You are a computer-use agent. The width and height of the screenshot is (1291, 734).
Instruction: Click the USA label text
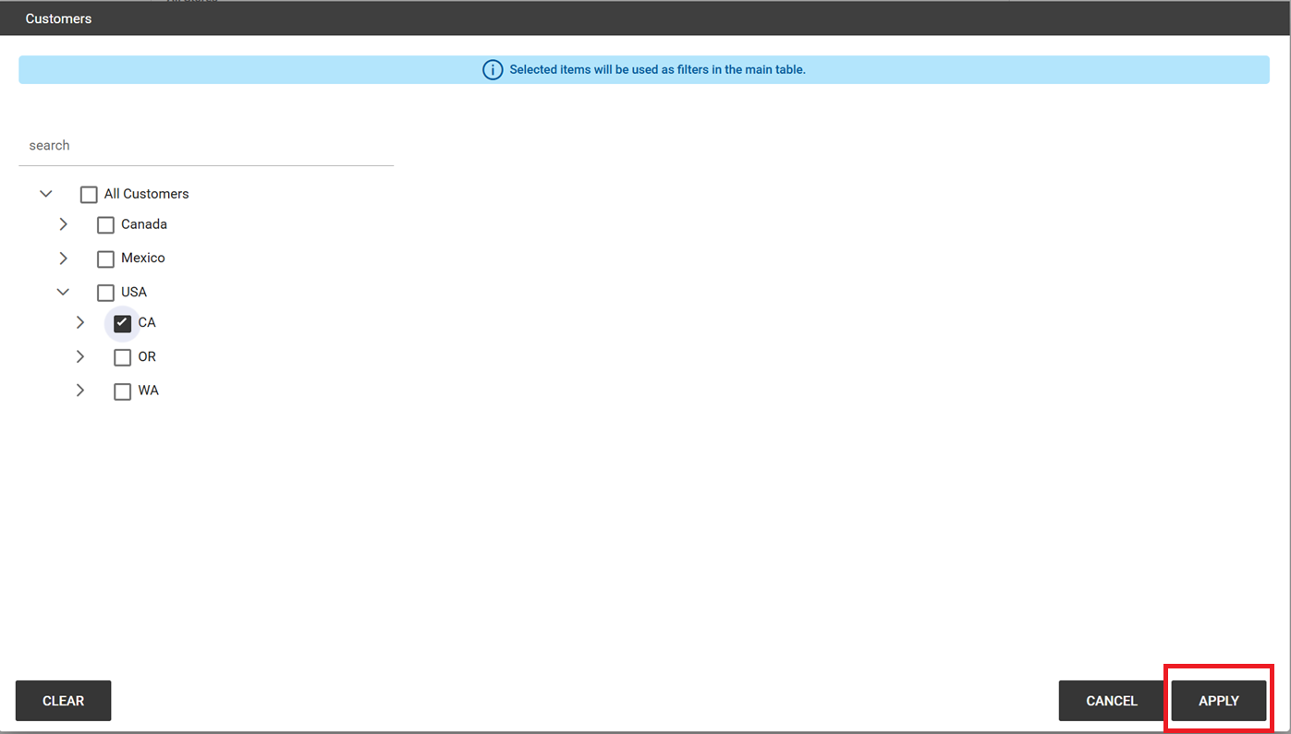[x=134, y=292]
